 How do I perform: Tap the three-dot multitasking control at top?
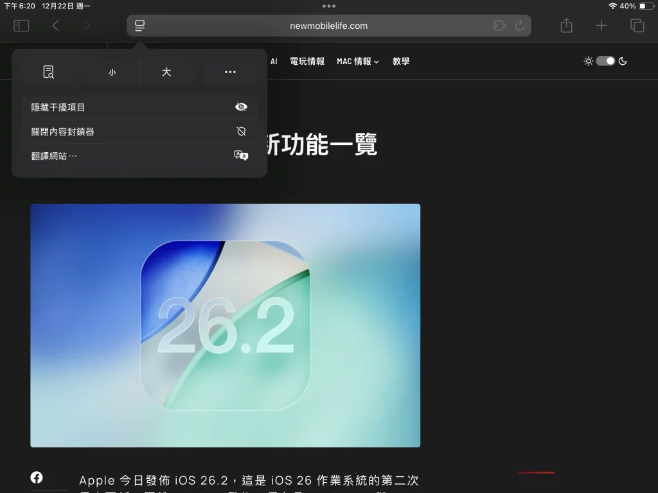329,6
